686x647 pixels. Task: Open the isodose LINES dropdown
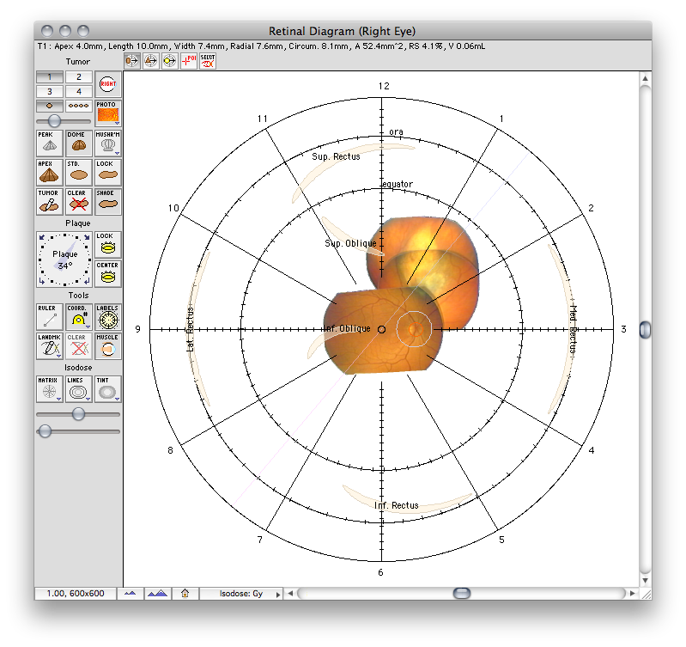(79, 389)
